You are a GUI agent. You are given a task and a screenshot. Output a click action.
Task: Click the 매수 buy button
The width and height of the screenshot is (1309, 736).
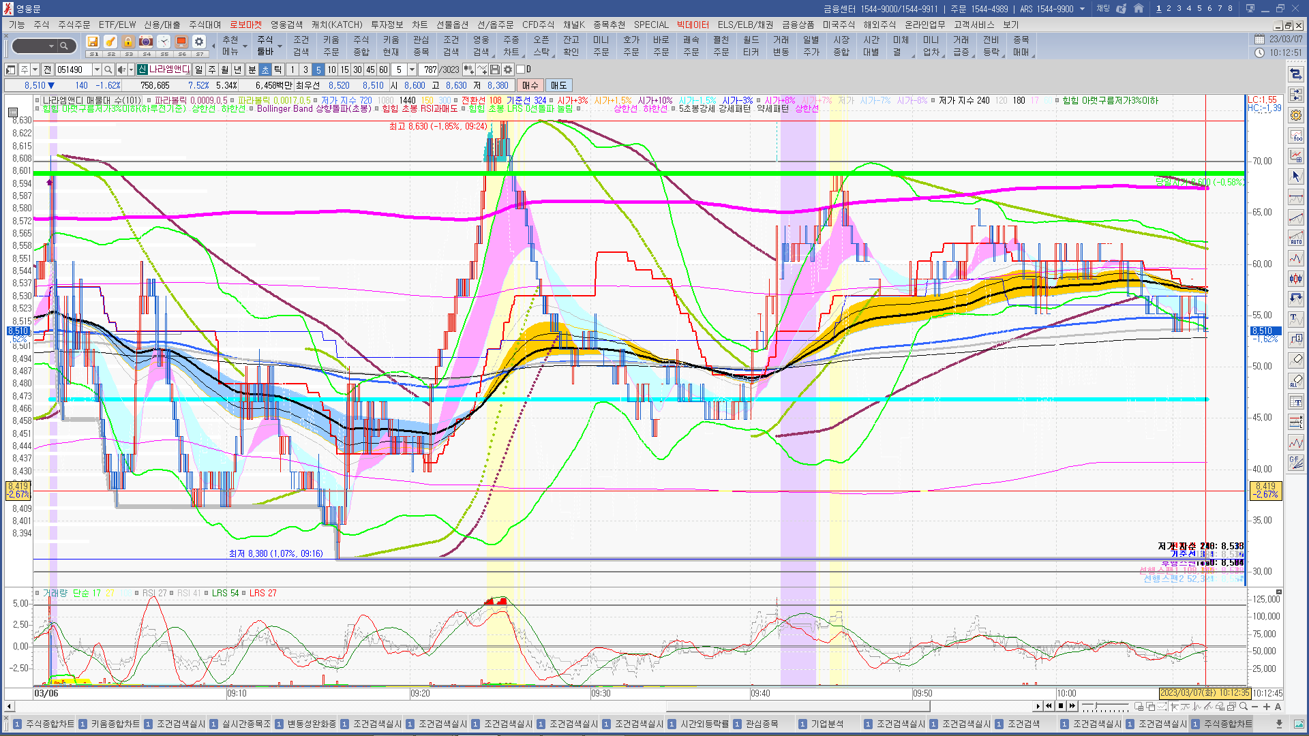pos(530,85)
